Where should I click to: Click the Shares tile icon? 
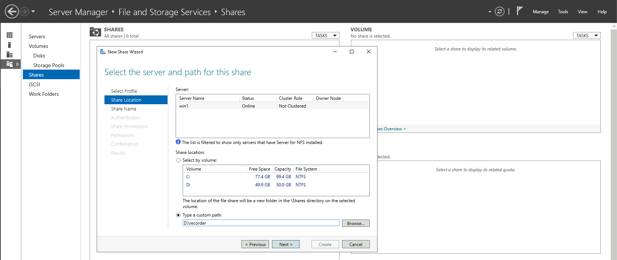[95, 32]
